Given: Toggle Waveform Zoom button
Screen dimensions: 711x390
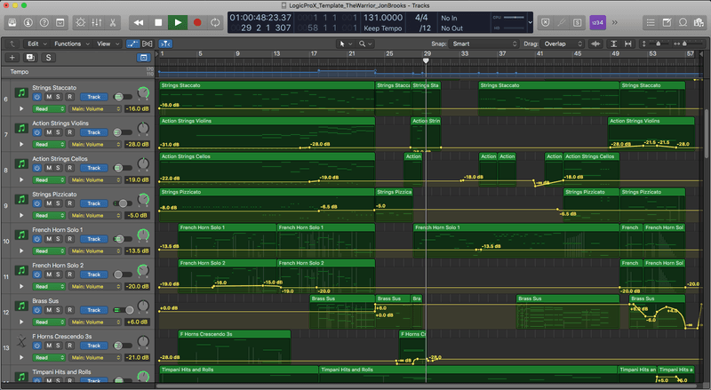Looking at the screenshot, I should point(595,44).
